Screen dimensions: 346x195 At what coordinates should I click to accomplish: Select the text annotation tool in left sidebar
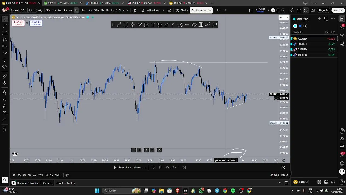tap(5, 60)
